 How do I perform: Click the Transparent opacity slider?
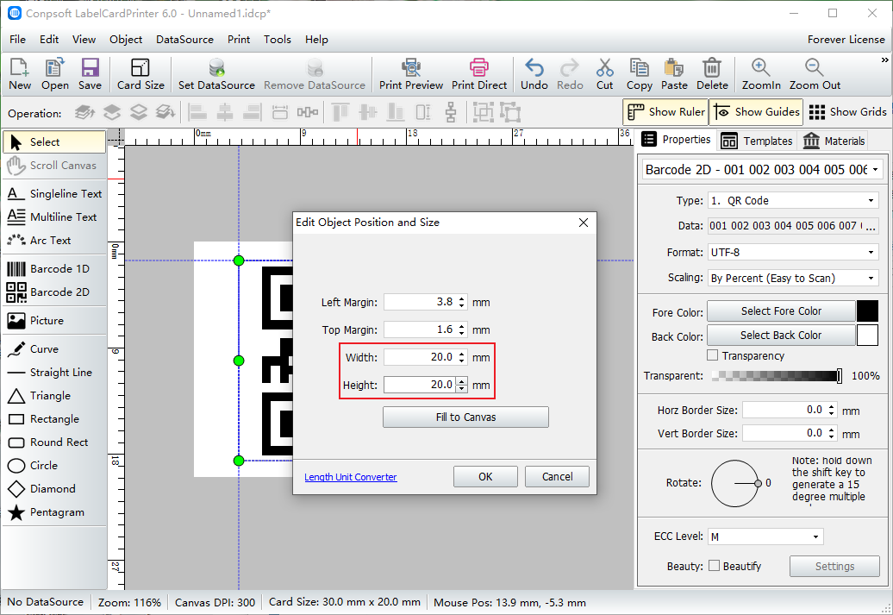(776, 375)
